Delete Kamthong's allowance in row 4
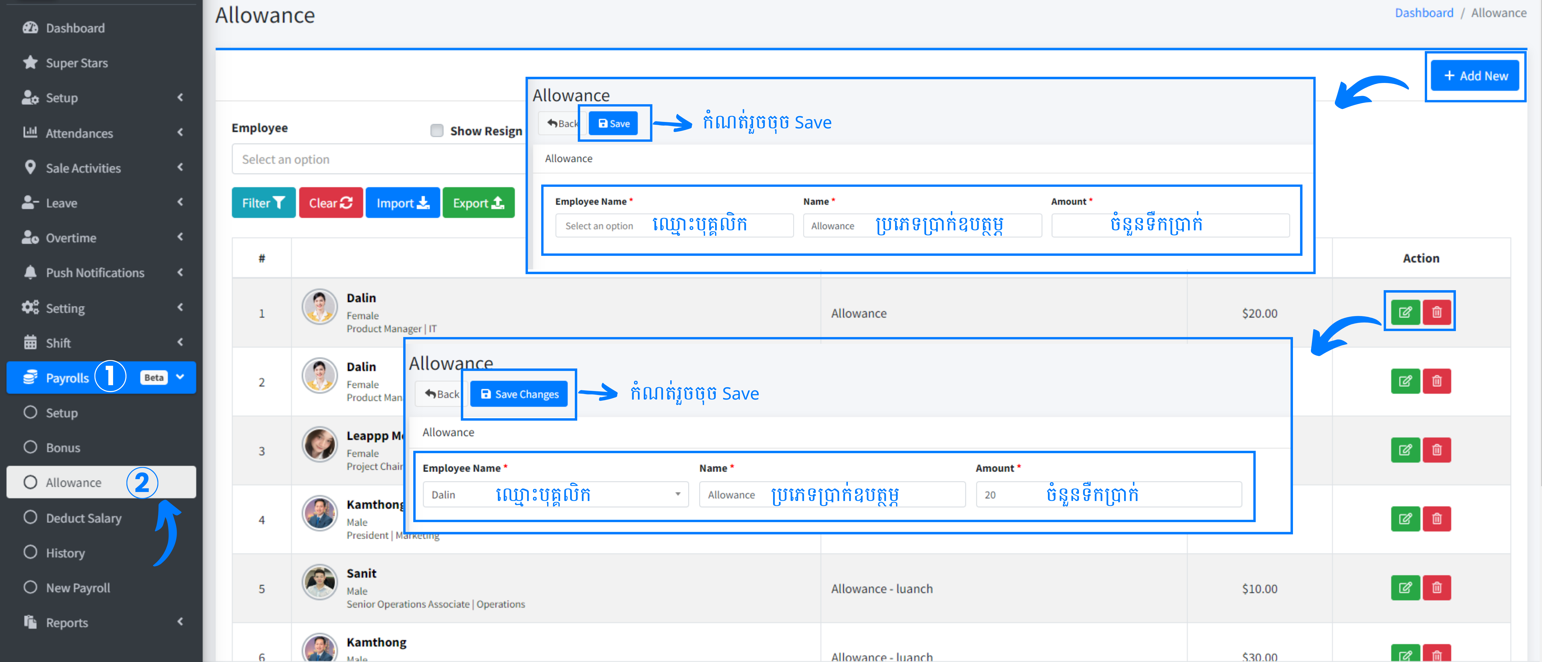The image size is (1542, 662). pyautogui.click(x=1436, y=518)
